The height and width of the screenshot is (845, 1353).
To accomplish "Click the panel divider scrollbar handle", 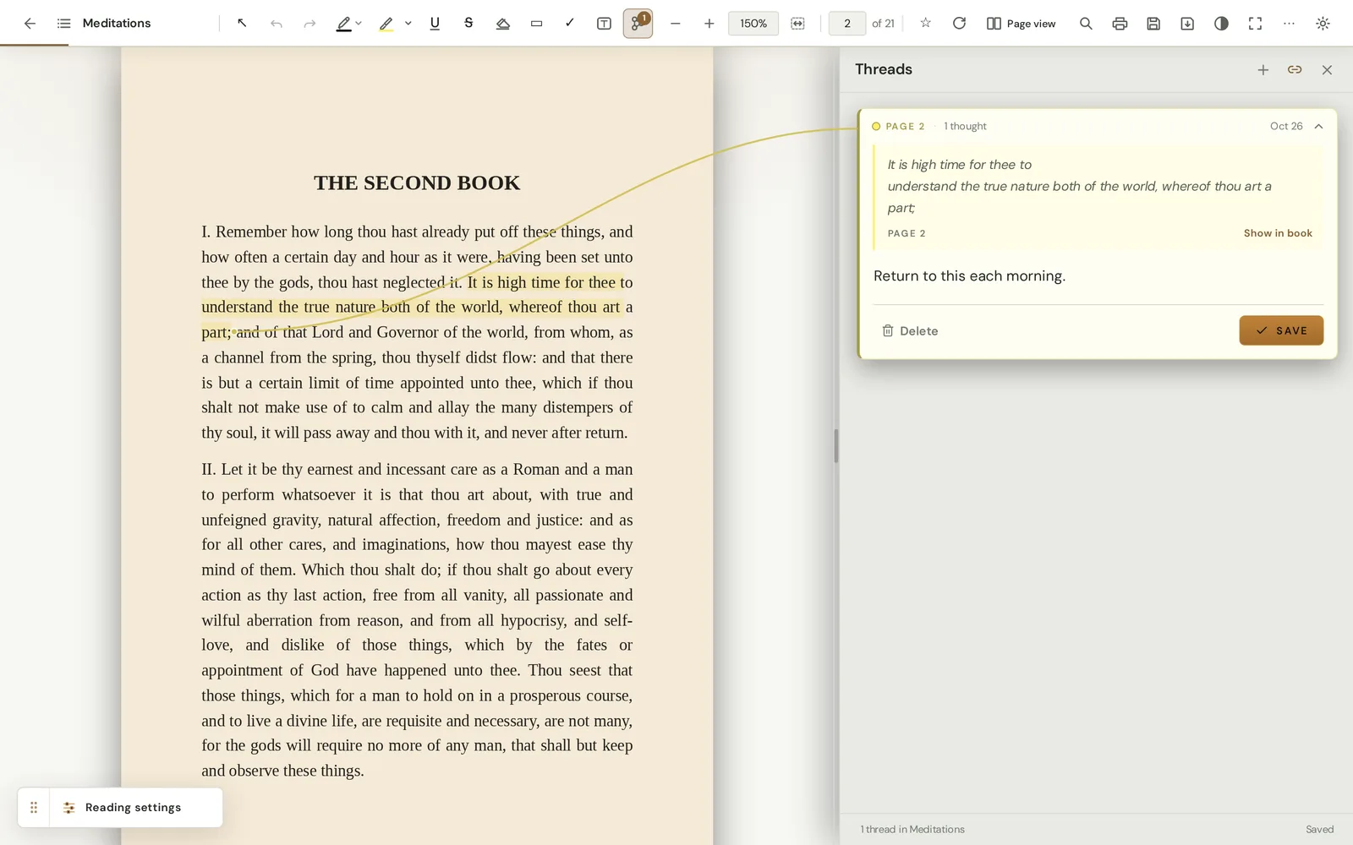I will (x=835, y=445).
